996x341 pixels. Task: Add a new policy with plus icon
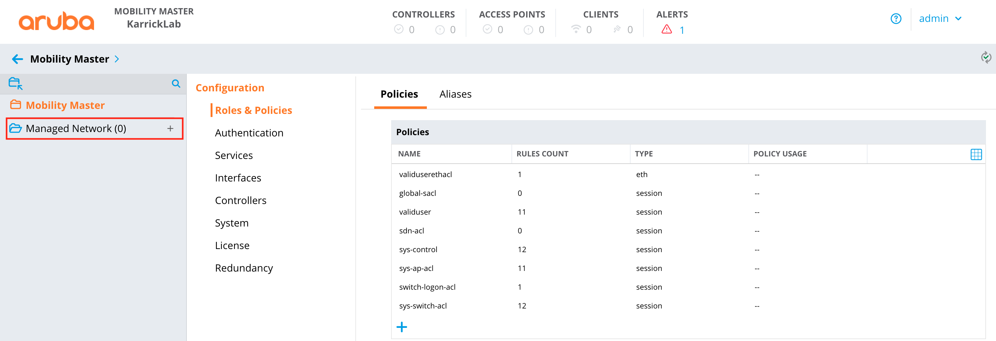click(402, 327)
